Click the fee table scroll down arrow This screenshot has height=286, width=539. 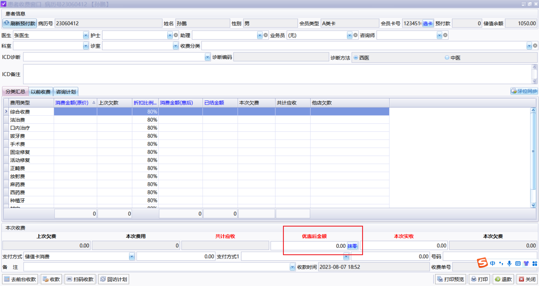click(533, 205)
